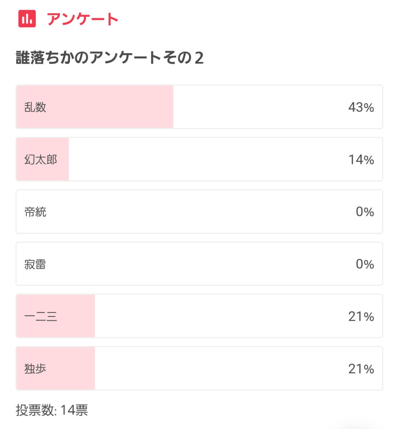Choose the 一二三 poll option
The width and height of the screenshot is (398, 429).
point(199,316)
